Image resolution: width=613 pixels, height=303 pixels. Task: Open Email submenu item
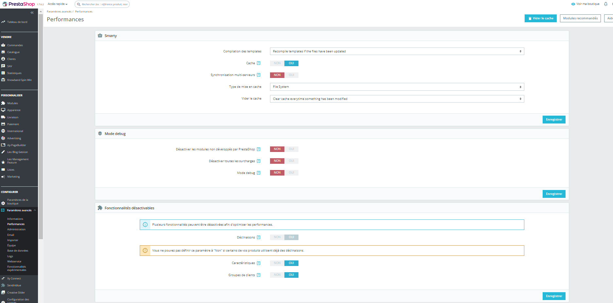click(11, 235)
